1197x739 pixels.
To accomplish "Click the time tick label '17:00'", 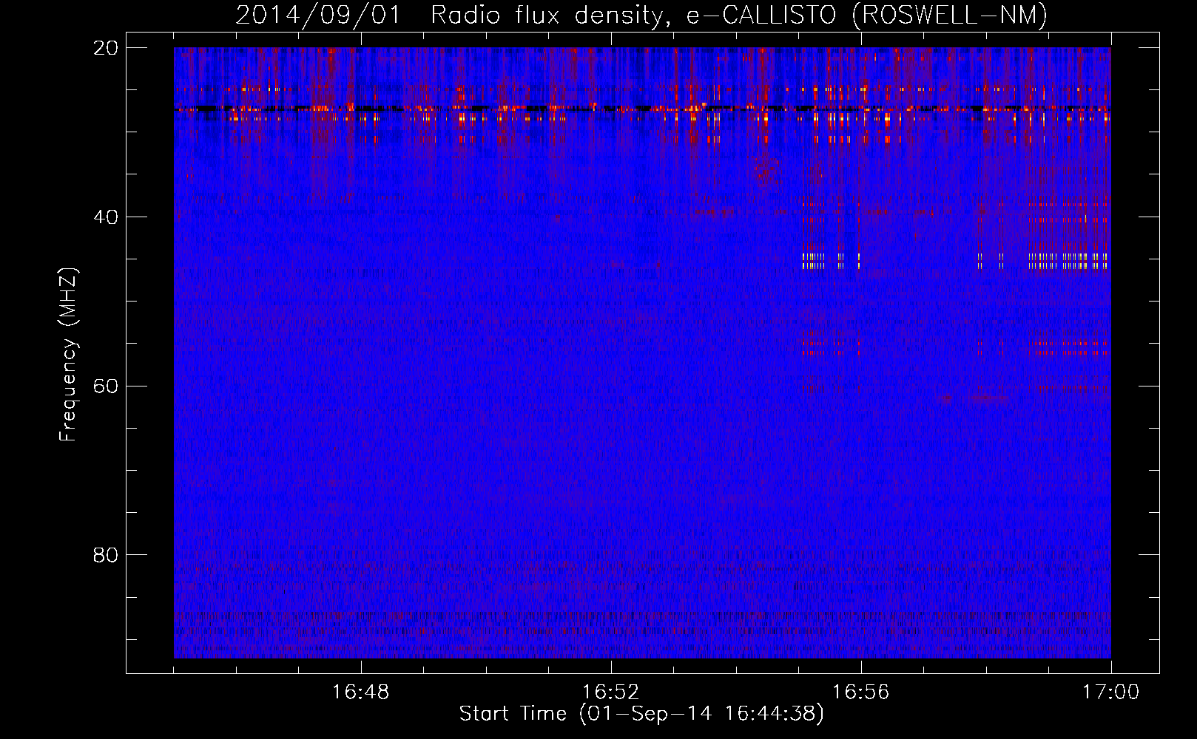I will point(1110,692).
